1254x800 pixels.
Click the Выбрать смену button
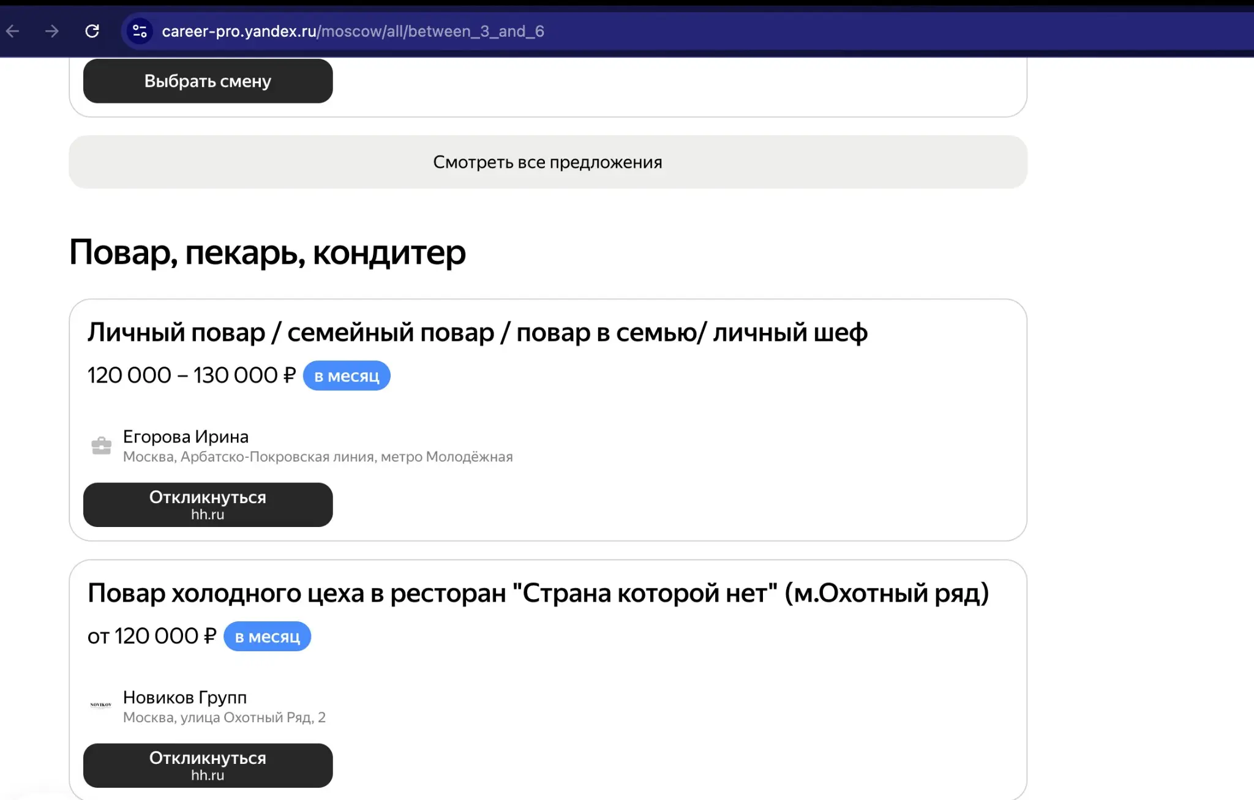tap(208, 81)
